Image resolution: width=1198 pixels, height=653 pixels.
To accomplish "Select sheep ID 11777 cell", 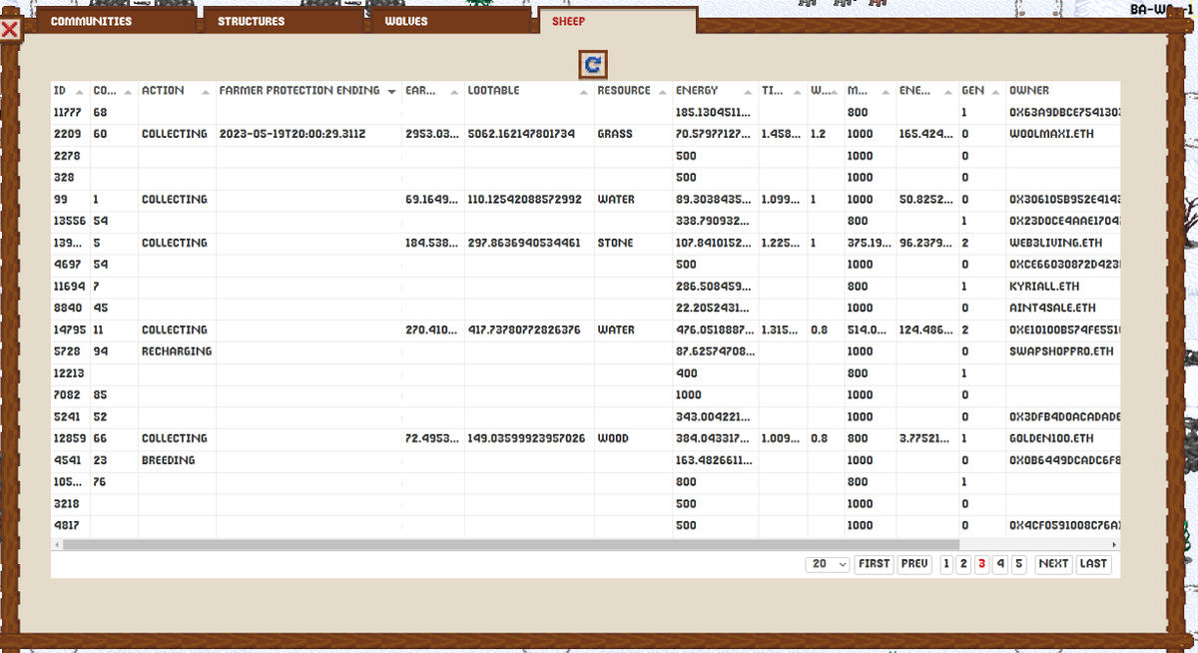I will (x=70, y=112).
